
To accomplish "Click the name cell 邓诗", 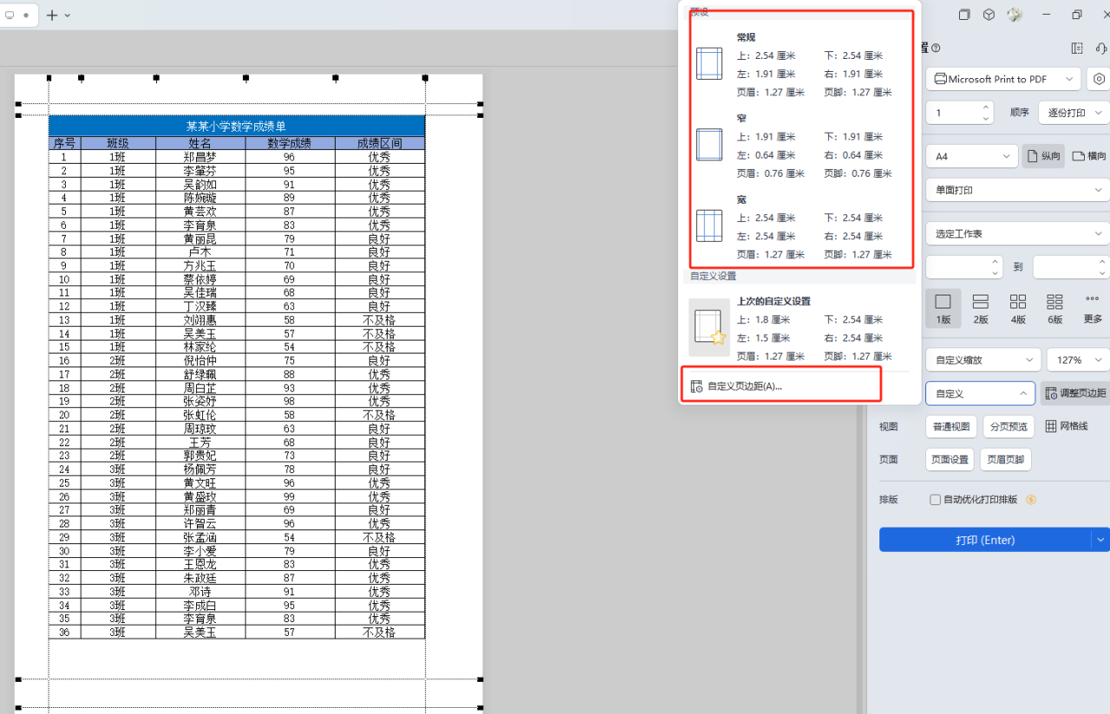I will (x=200, y=592).
